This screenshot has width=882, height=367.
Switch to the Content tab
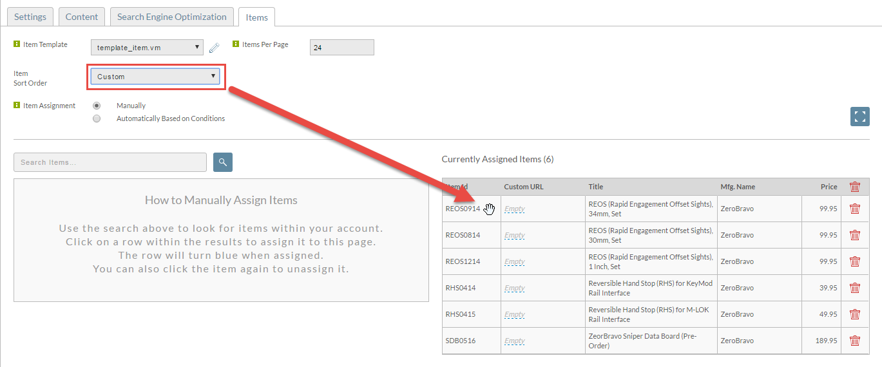(82, 17)
